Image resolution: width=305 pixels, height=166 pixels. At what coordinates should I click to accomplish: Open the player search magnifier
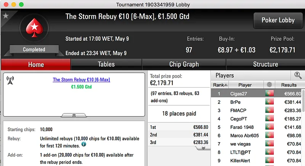pos(298,75)
